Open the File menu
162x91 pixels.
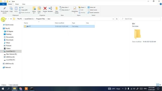tap(3, 4)
